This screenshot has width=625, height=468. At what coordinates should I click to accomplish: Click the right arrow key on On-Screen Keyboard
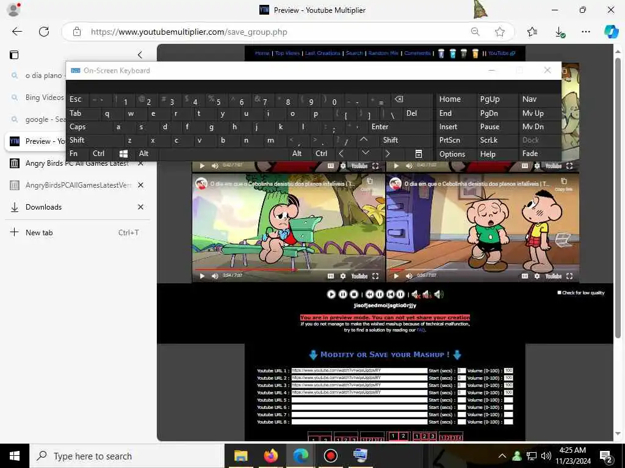tap(388, 154)
